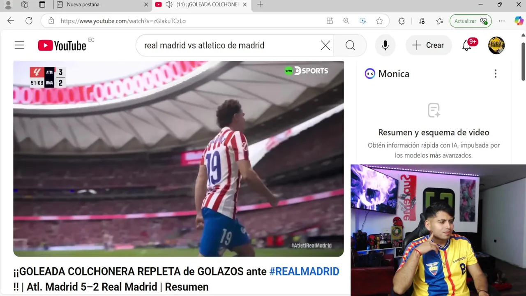Click the video player showing player 19

pyautogui.click(x=178, y=159)
